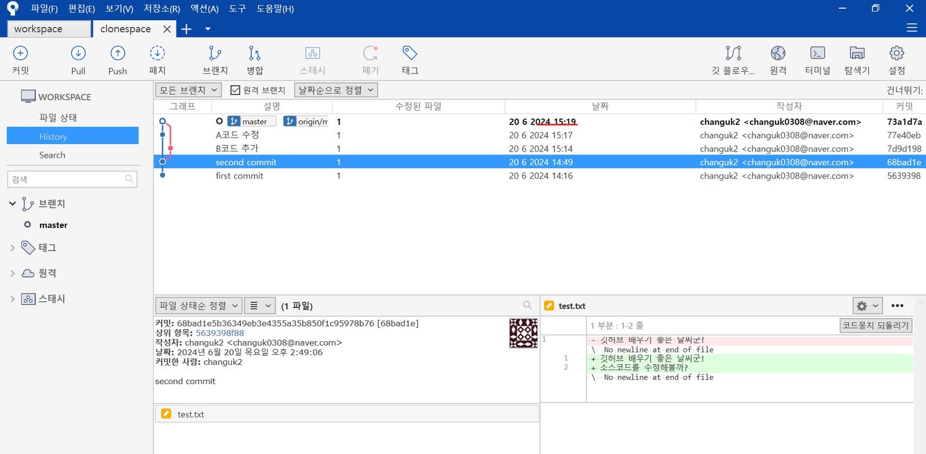Click the magnifier icon in the file list panel
The width and height of the screenshot is (926, 454).
pos(527,305)
